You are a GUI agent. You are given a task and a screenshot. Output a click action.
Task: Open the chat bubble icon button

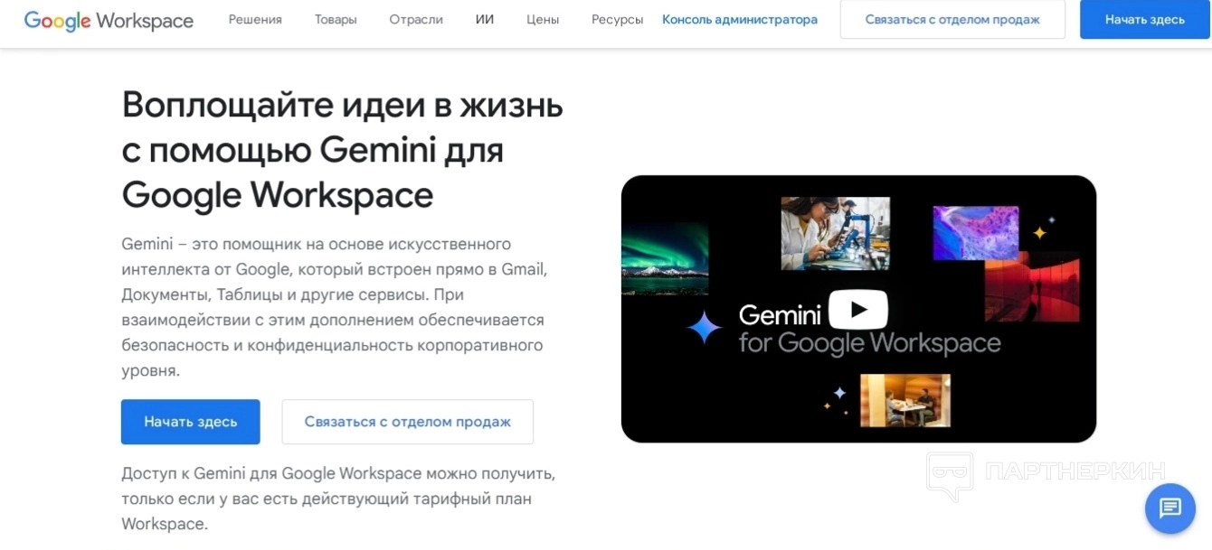click(1170, 508)
